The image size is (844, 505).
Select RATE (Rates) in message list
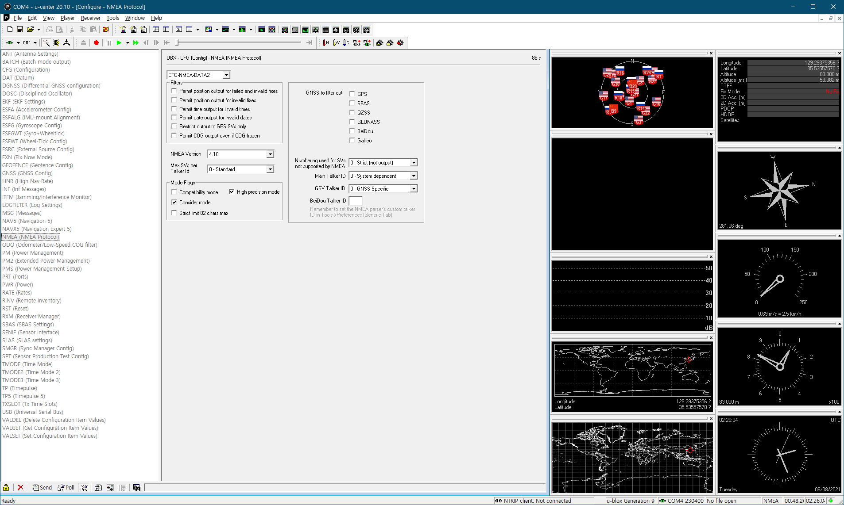pos(17,292)
